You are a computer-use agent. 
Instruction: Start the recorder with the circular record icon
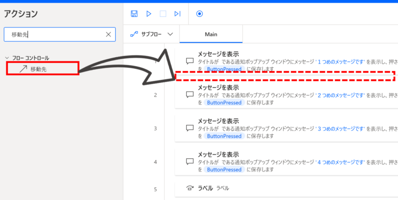[x=200, y=14]
